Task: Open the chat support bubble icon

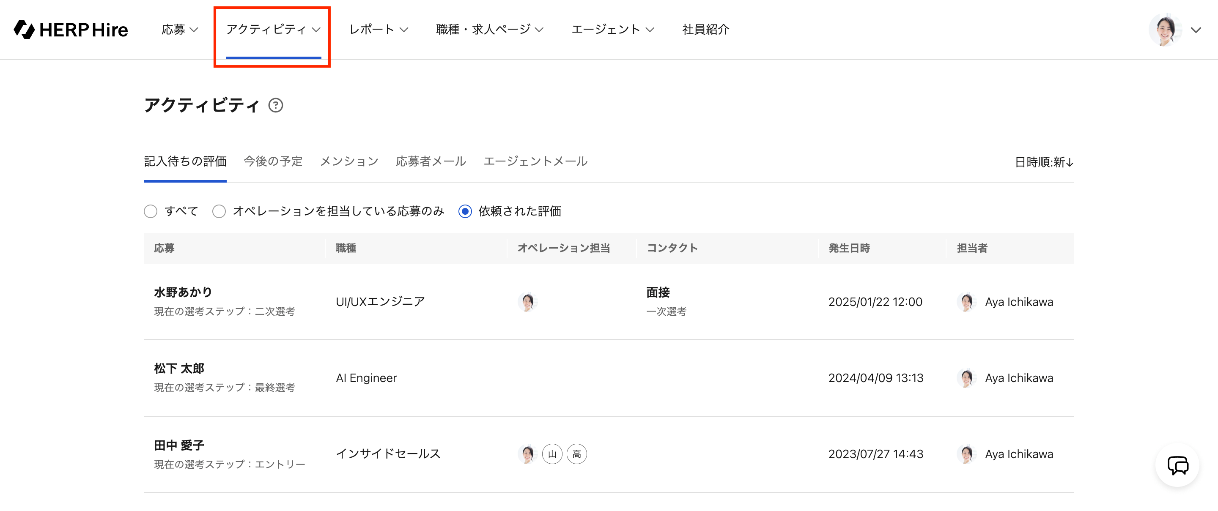Action: [x=1177, y=465]
